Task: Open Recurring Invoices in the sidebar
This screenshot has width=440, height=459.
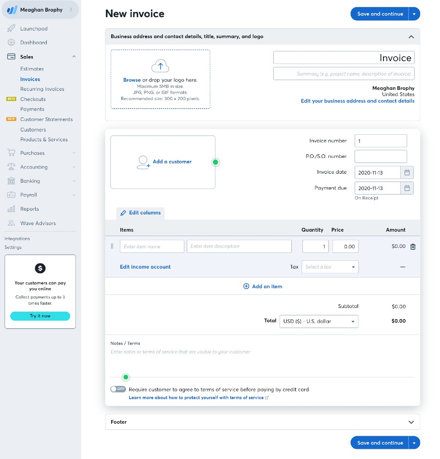Action: [42, 89]
